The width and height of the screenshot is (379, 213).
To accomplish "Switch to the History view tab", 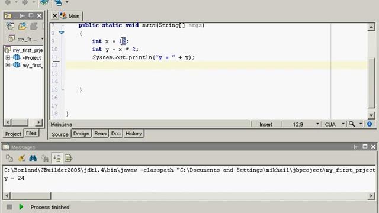I will [x=133, y=134].
